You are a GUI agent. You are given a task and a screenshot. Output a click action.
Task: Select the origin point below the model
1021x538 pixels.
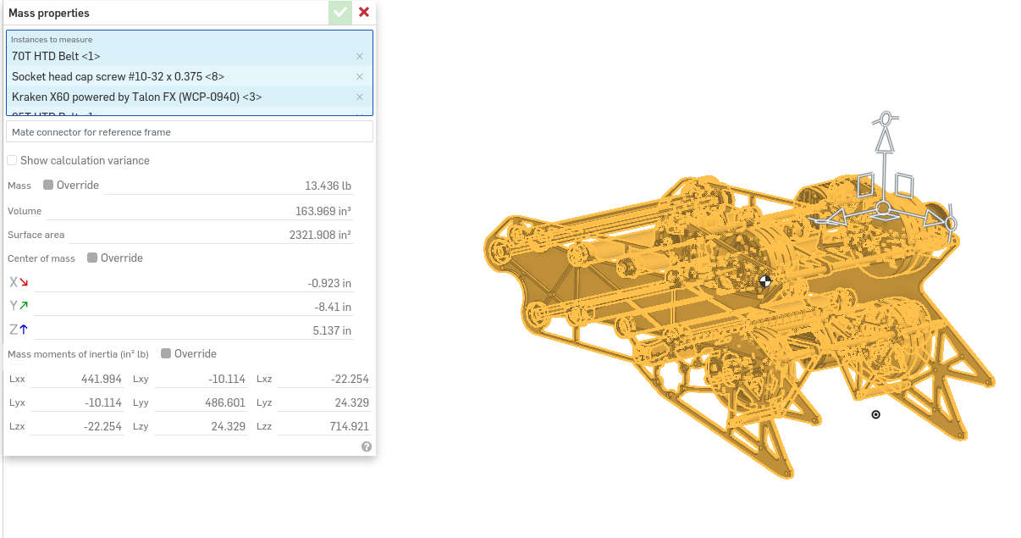875,414
